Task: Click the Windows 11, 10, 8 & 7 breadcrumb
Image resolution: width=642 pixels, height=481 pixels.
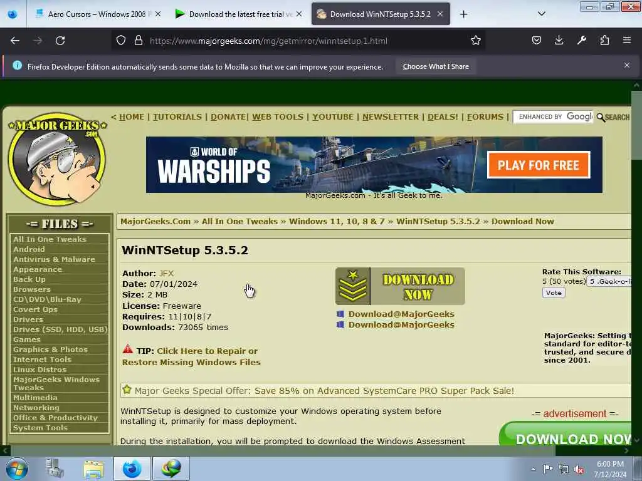Action: tap(337, 221)
